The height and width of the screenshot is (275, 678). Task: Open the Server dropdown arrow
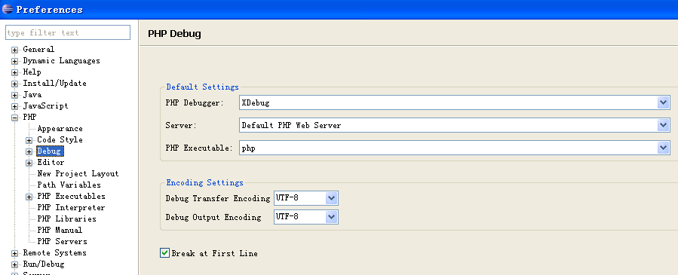coord(664,125)
